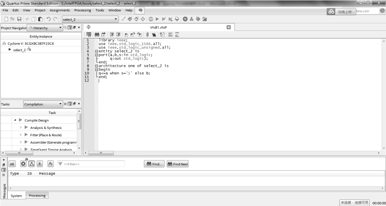Open the Assignments menu
This screenshot has height=206, width=386.
pyautogui.click(x=59, y=10)
